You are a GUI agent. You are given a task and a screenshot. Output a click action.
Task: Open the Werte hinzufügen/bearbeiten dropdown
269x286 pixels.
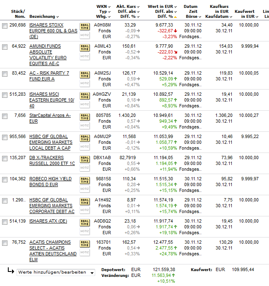point(56,272)
